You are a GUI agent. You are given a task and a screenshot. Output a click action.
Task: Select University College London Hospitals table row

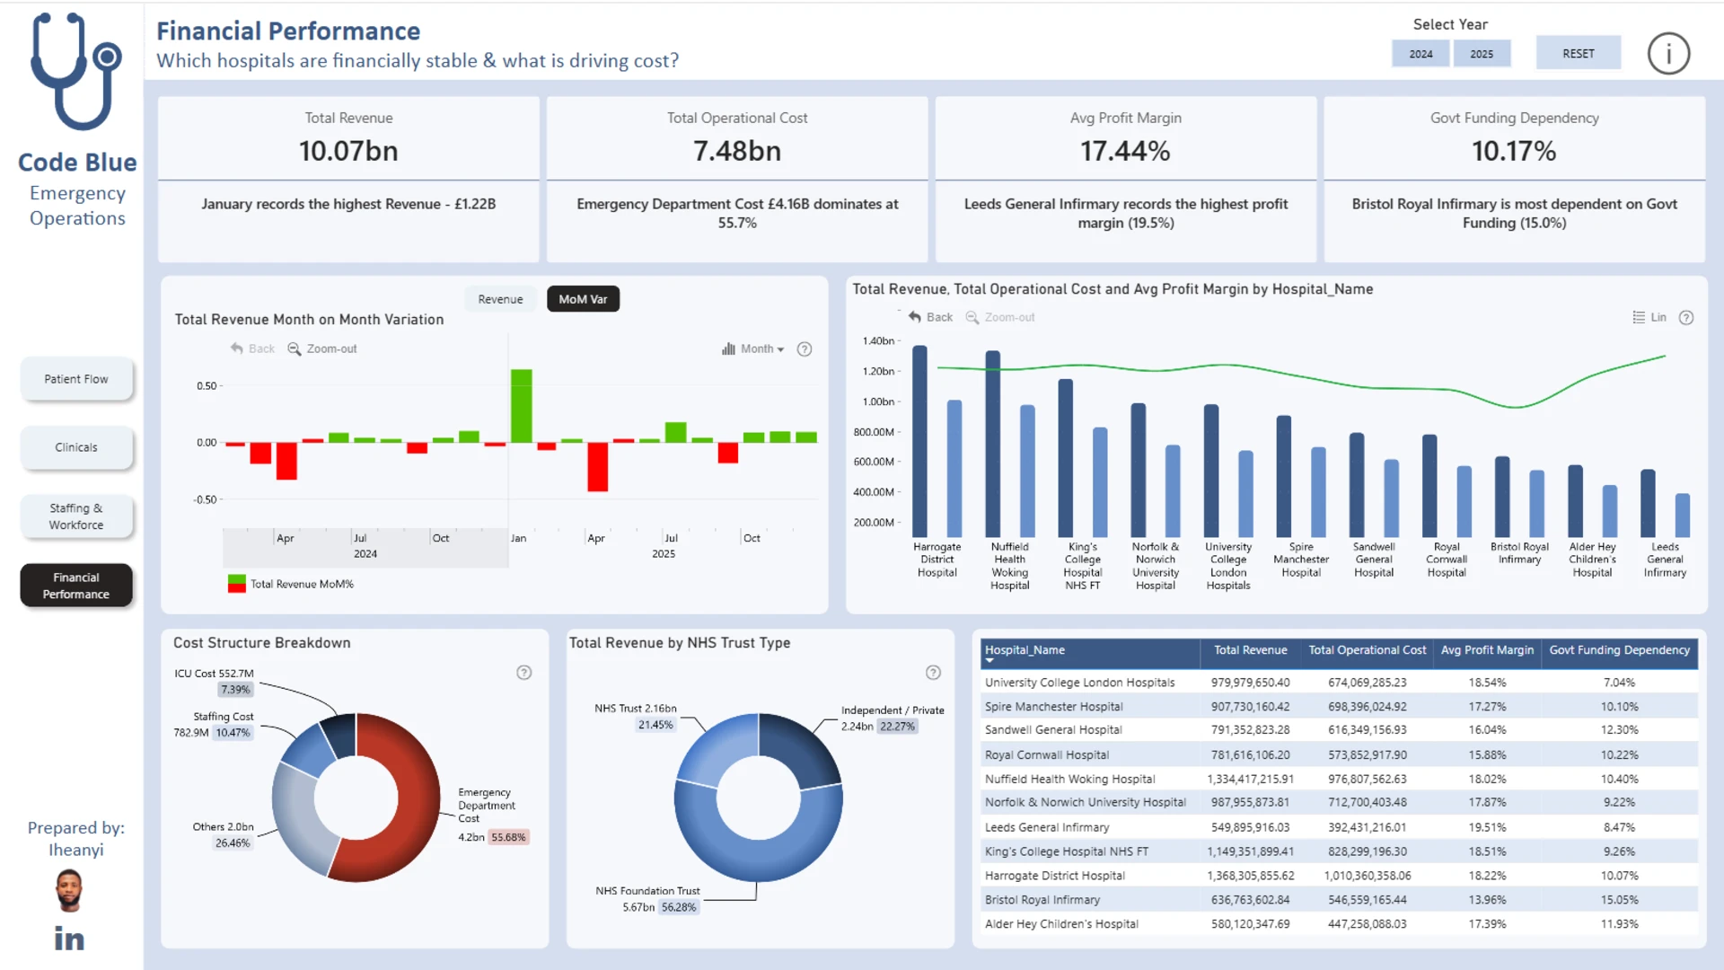point(1339,683)
